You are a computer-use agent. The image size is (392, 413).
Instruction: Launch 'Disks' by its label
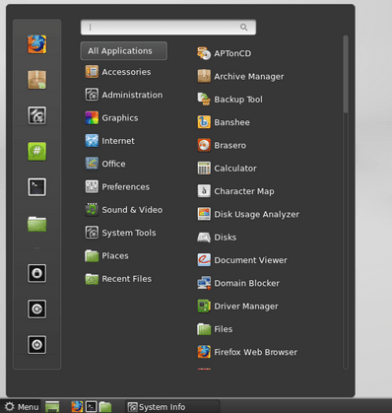226,238
